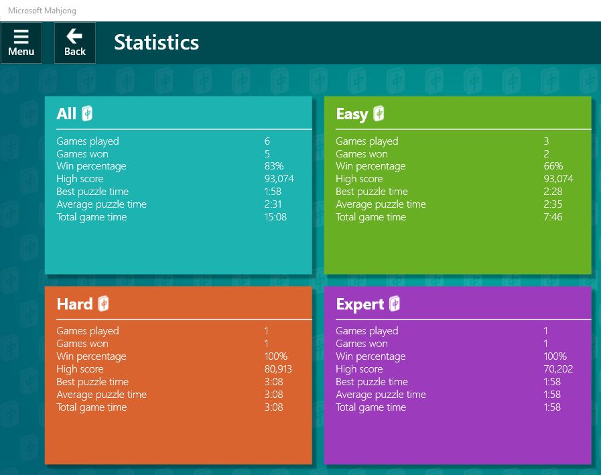Click the mahjong tile icon beside Expert
Screen dimensions: 601x475
(x=395, y=304)
